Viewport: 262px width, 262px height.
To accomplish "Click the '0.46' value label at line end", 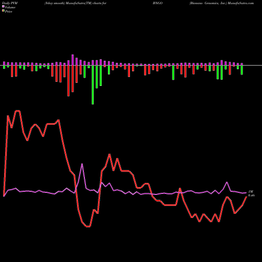I will coord(252,195).
